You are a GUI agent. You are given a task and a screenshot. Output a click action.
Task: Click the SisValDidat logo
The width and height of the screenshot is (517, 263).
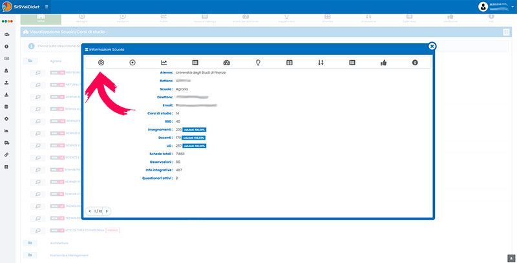click(x=21, y=6)
